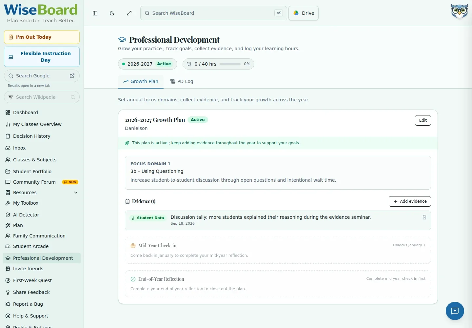Open Student Arcade

[x=42, y=246]
